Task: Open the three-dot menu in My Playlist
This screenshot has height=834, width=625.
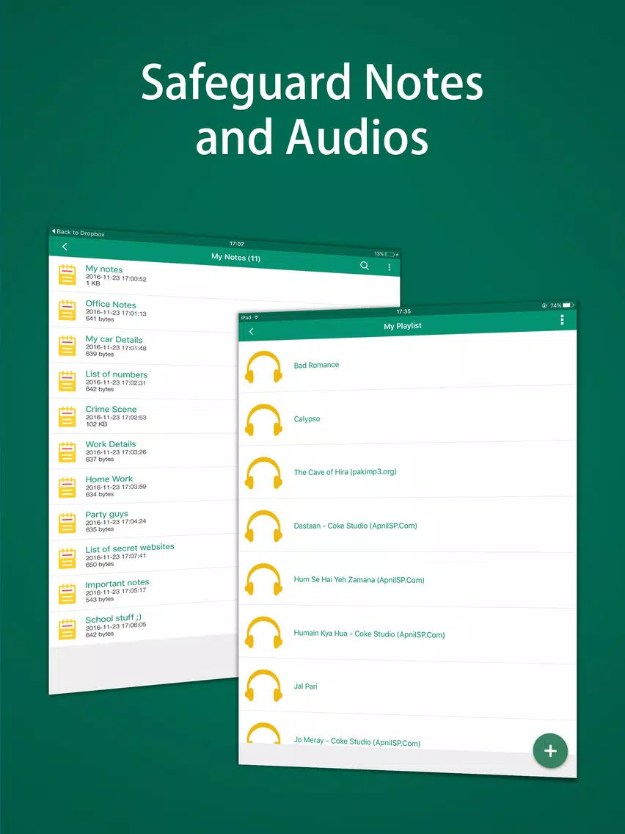Action: pyautogui.click(x=562, y=319)
